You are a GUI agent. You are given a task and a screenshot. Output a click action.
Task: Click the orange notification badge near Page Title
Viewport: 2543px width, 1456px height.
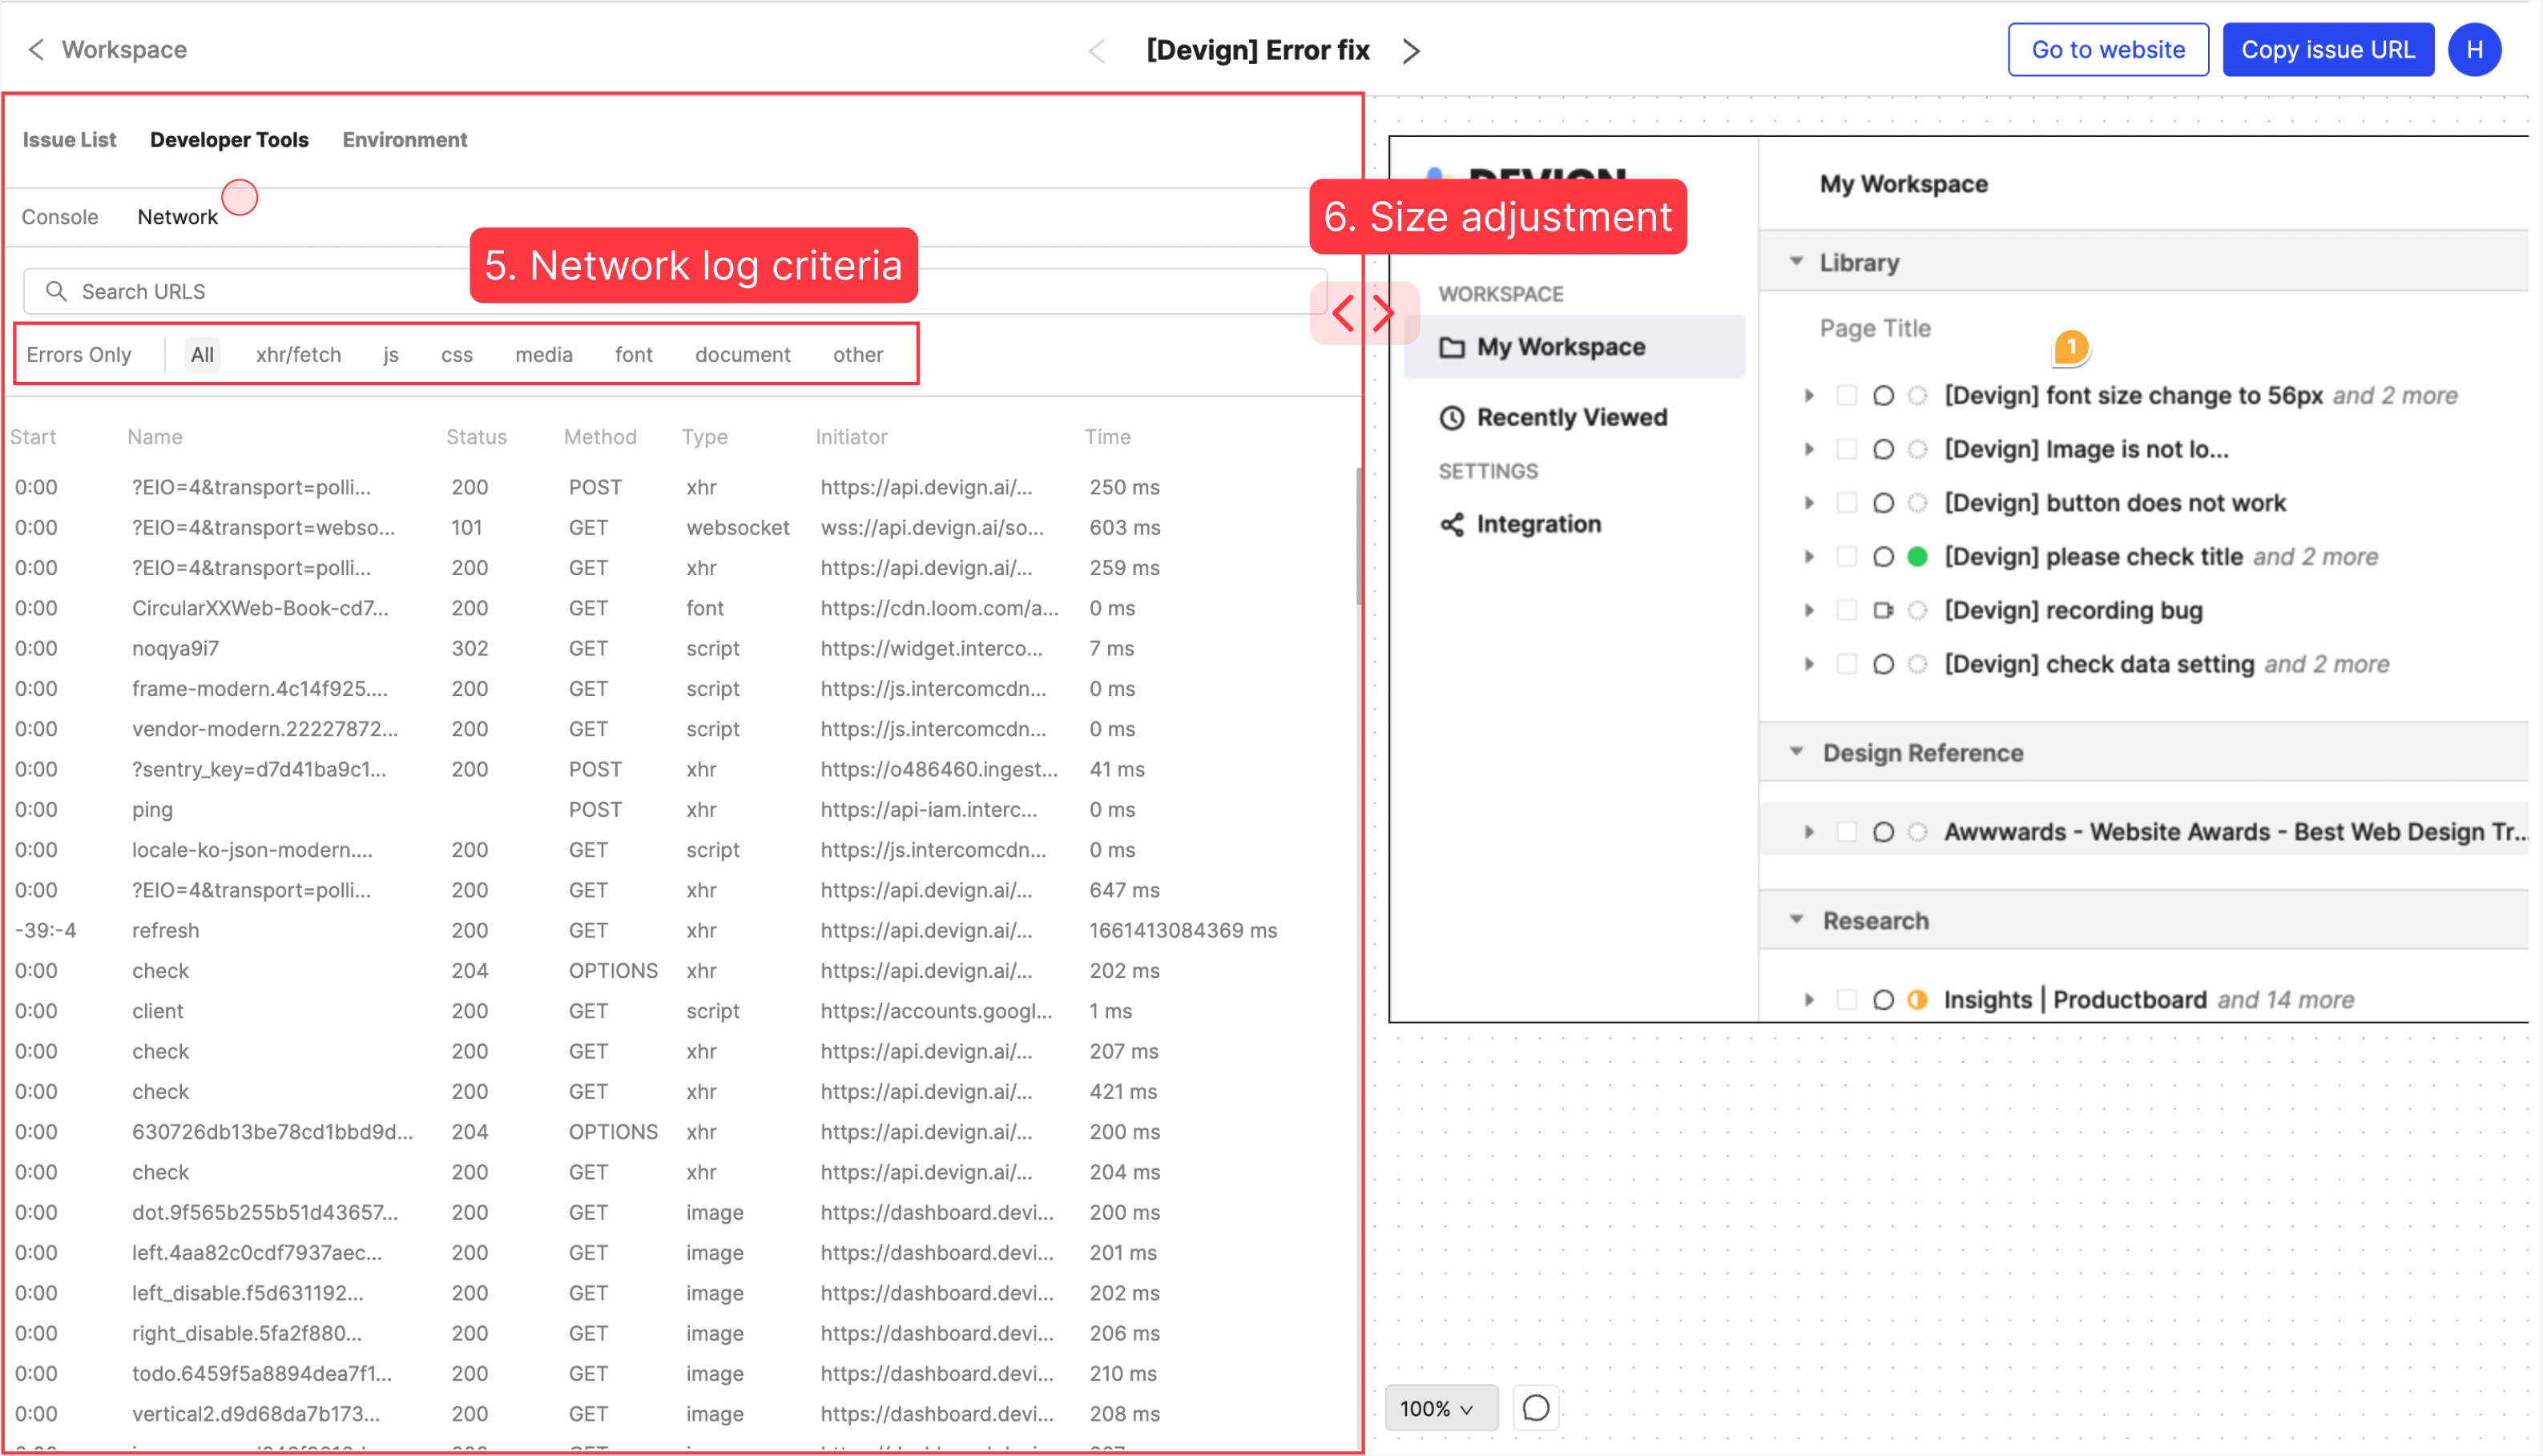(x=2071, y=347)
